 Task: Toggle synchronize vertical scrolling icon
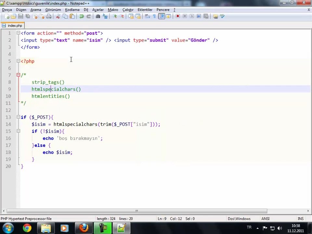point(131,16)
